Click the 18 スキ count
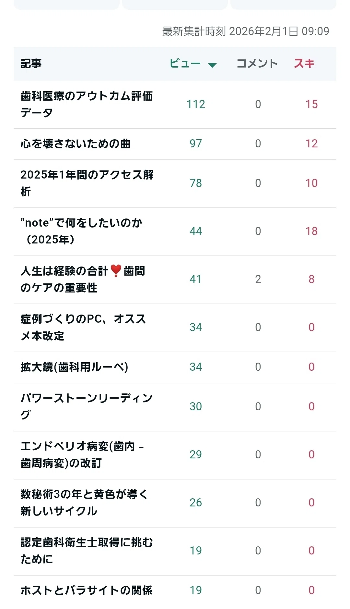Image resolution: width=350 pixels, height=609 pixels. (311, 231)
